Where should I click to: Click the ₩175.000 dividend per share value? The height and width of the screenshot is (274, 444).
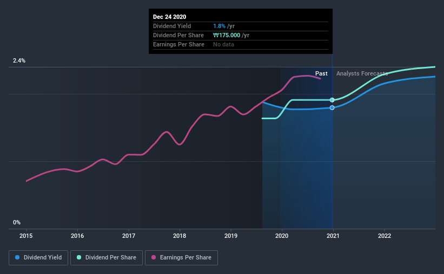coord(227,35)
